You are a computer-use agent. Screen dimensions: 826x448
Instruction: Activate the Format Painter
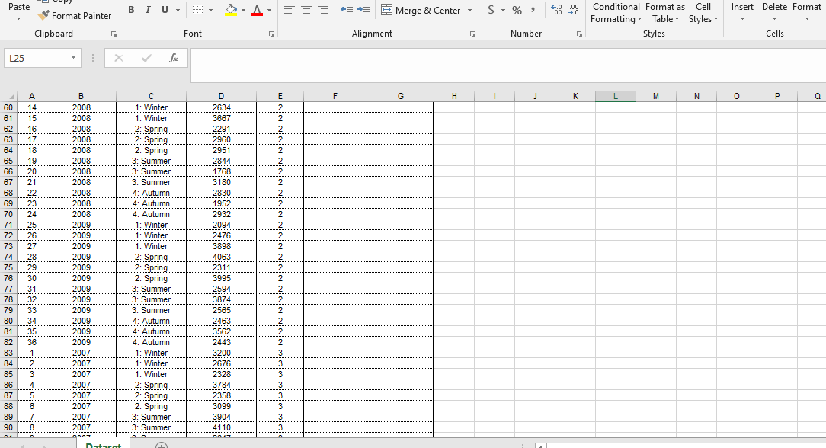tap(75, 15)
